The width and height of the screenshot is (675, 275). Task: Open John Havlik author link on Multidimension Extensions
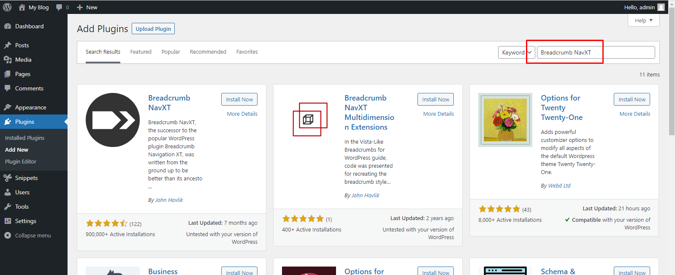click(x=366, y=195)
